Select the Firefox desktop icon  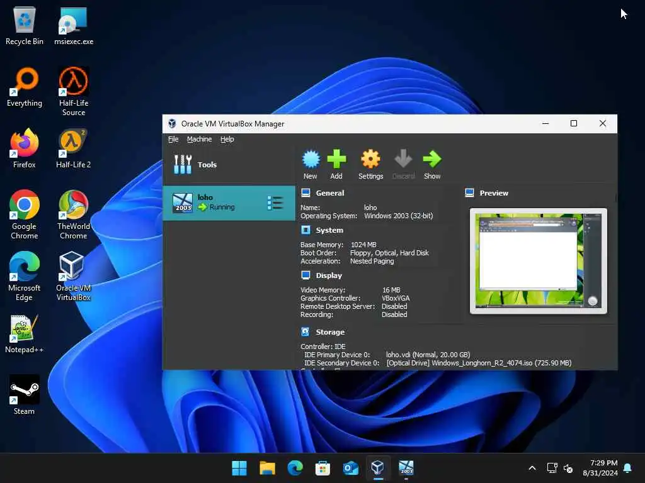[25, 148]
